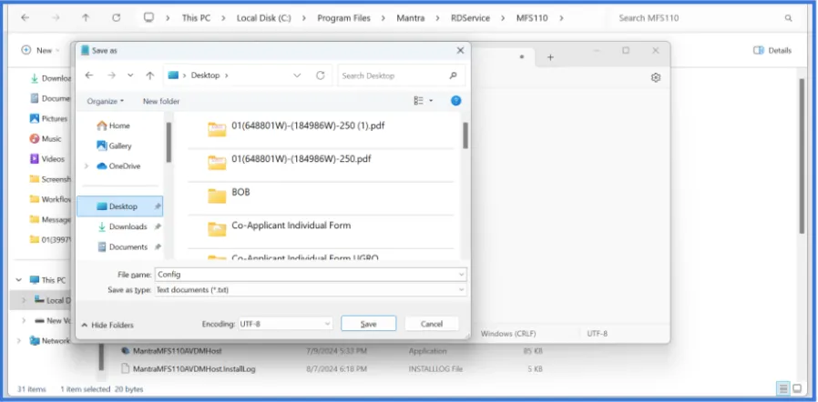Click the Save button
The height and width of the screenshot is (402, 818).
pyautogui.click(x=368, y=324)
